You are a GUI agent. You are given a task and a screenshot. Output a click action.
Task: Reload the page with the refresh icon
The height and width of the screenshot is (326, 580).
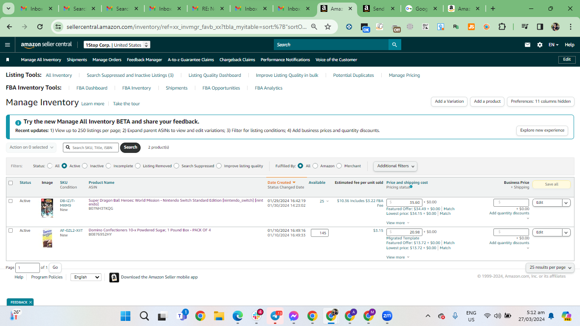40,27
